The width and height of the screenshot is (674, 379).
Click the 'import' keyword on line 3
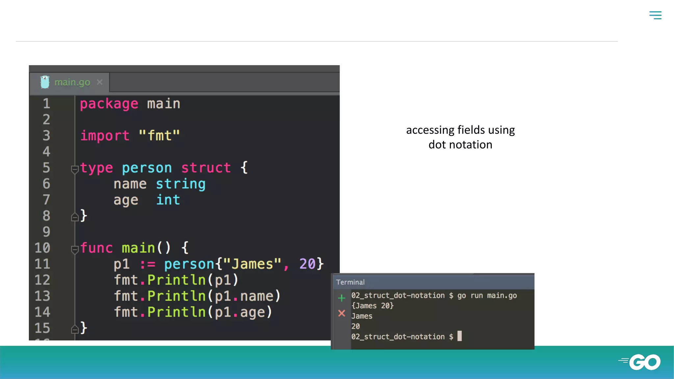click(x=105, y=136)
